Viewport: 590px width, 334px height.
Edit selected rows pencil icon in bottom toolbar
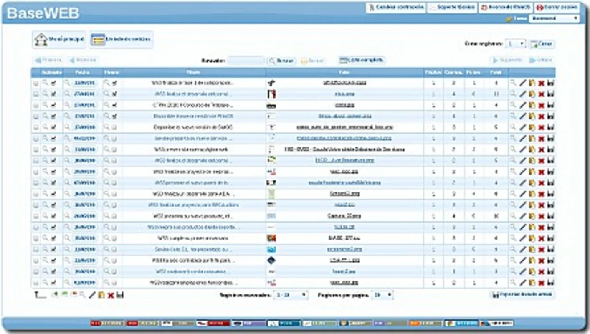pos(92,295)
